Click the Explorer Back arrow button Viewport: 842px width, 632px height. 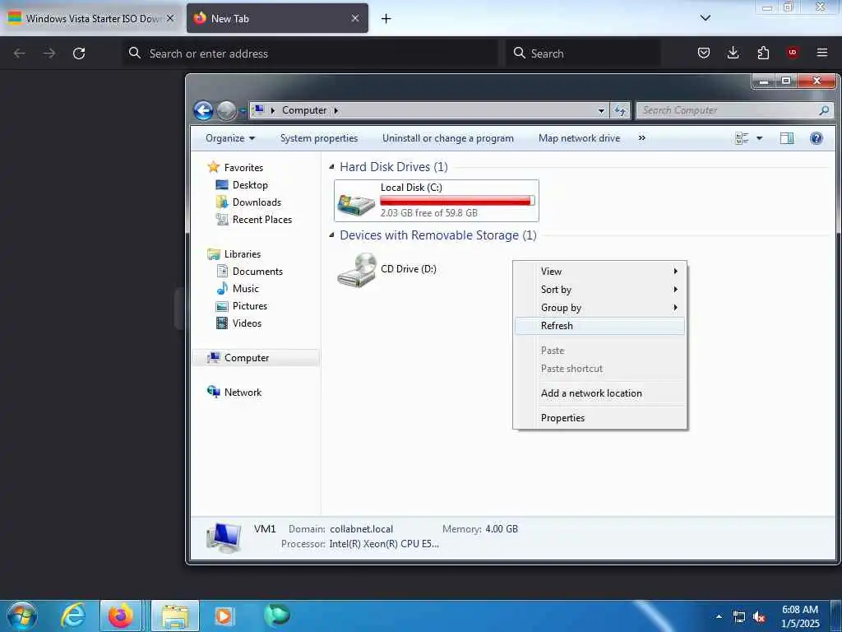coord(203,111)
